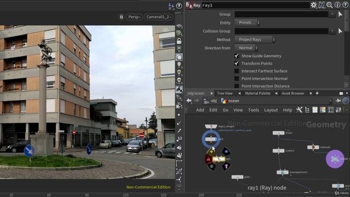350x197 pixels.
Task: Click the network wrench tool icon
Action: point(299,110)
